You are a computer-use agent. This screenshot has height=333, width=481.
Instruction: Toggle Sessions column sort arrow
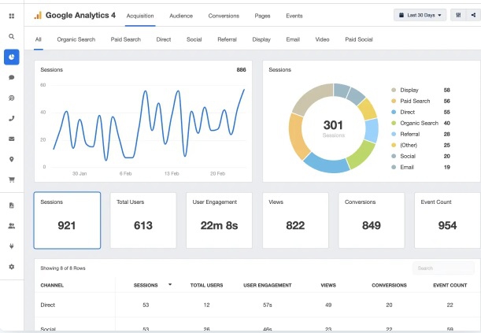point(170,285)
